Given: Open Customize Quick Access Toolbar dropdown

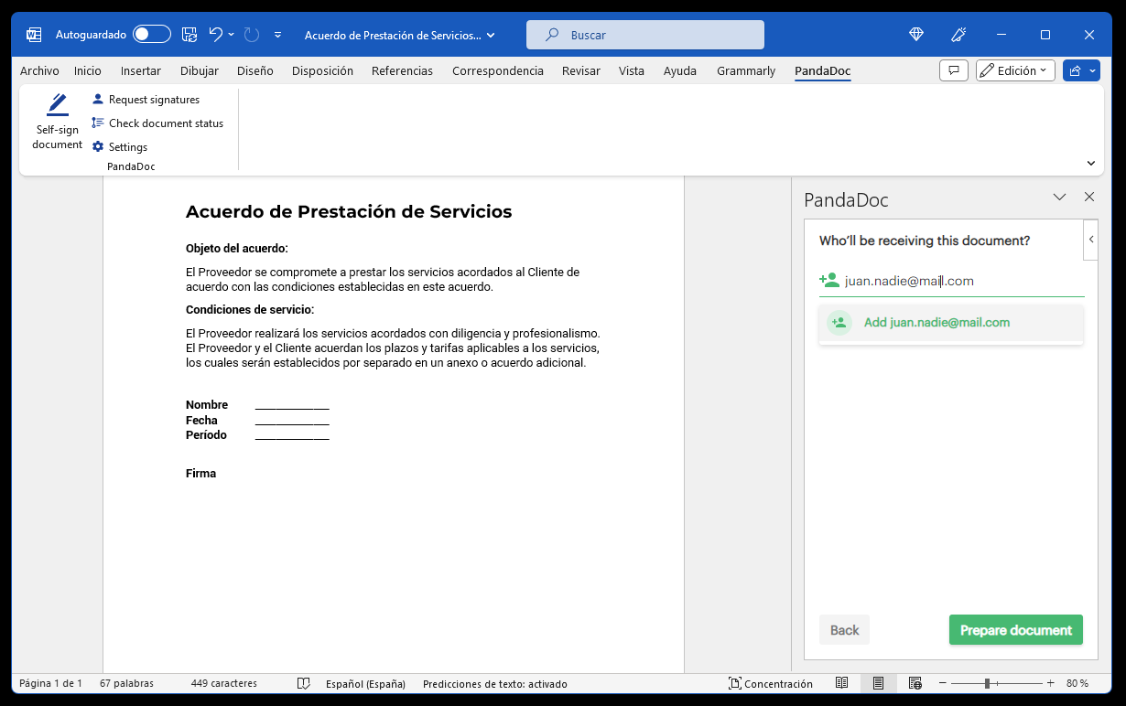Looking at the screenshot, I should (277, 35).
